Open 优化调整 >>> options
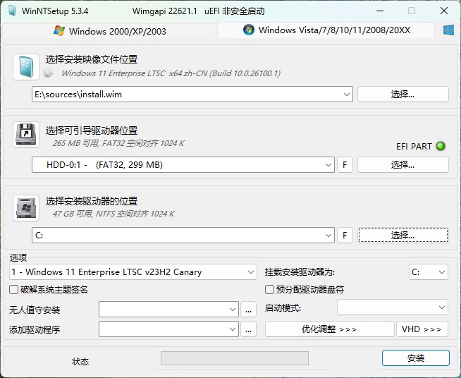The height and width of the screenshot is (378, 461). 330,329
